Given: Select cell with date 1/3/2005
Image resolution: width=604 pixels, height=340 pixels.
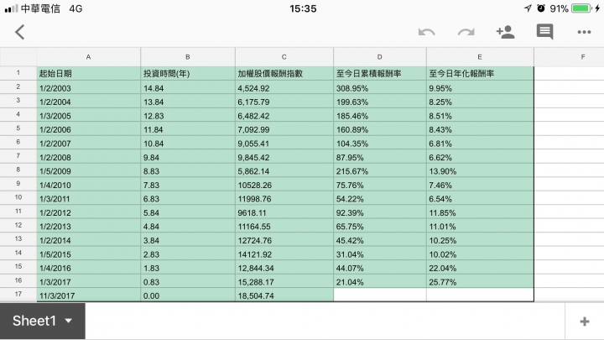Looking at the screenshot, I should click(89, 116).
